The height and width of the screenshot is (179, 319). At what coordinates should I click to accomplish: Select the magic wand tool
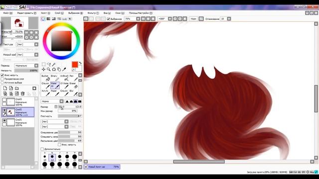coord(54,64)
